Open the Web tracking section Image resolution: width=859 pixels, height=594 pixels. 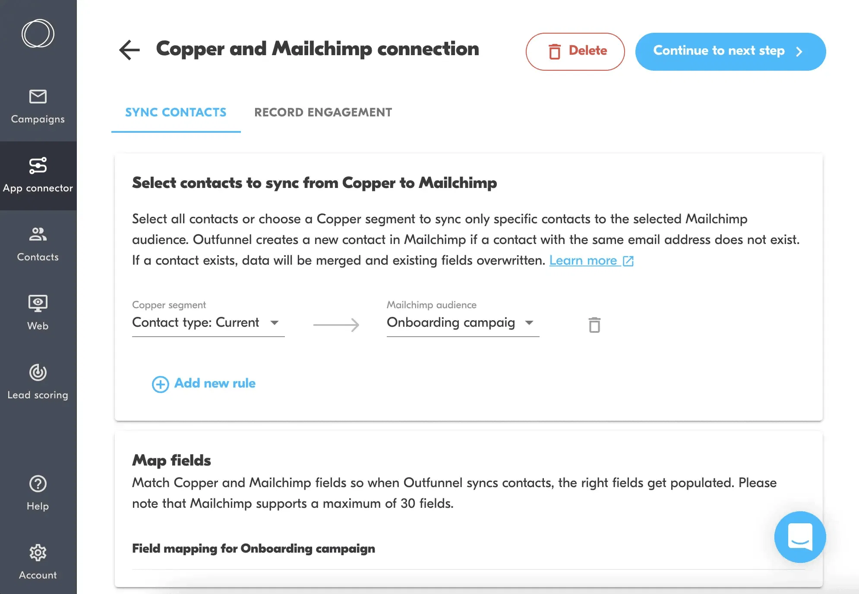click(38, 313)
